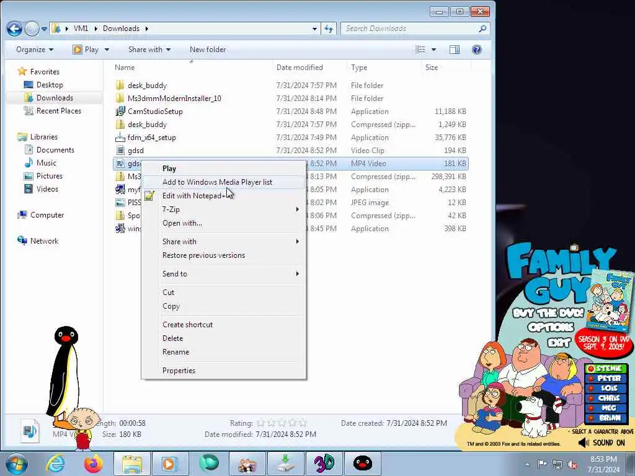Choose Cut in context menu
Image resolution: width=635 pixels, height=476 pixels.
(223, 293)
